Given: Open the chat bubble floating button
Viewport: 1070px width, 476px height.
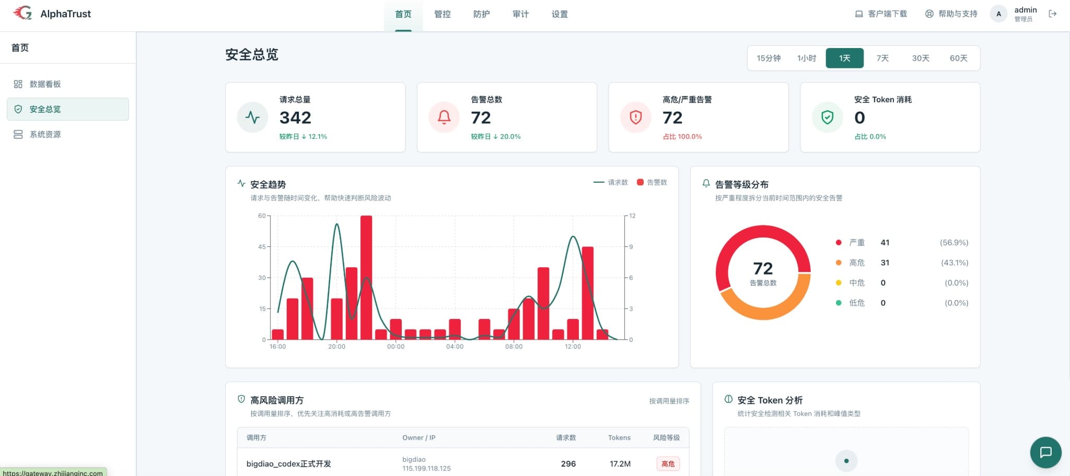Looking at the screenshot, I should click(x=1045, y=452).
